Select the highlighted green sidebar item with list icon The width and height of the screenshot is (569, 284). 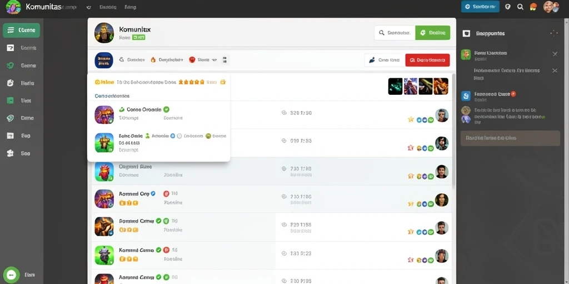coord(21,30)
